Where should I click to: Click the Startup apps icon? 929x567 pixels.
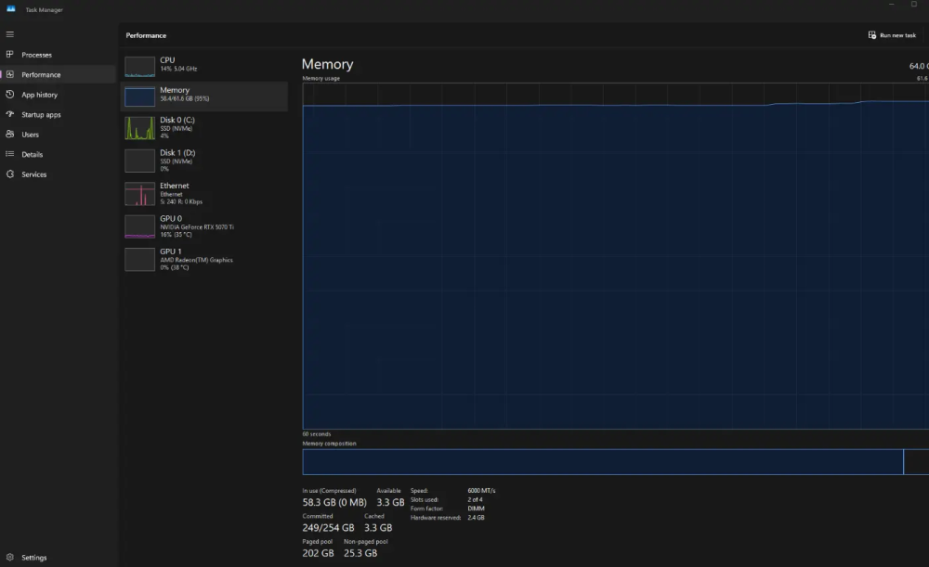[x=10, y=114]
